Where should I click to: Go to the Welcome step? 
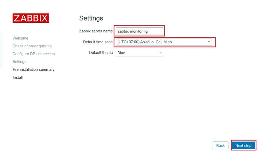pos(20,38)
